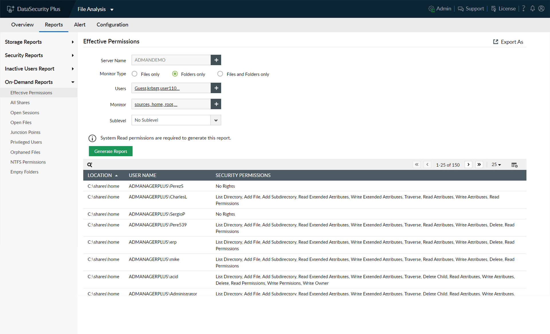Open the help question mark icon
The width and height of the screenshot is (550, 334).
tap(523, 9)
